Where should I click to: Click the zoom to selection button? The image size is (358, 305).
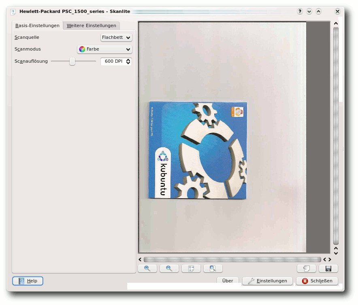(191, 269)
